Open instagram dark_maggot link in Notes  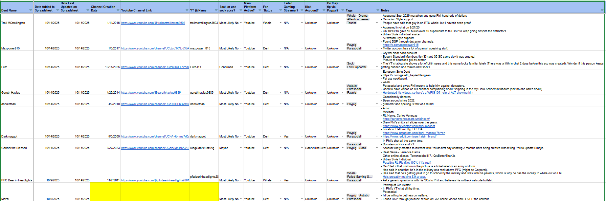click(x=414, y=133)
